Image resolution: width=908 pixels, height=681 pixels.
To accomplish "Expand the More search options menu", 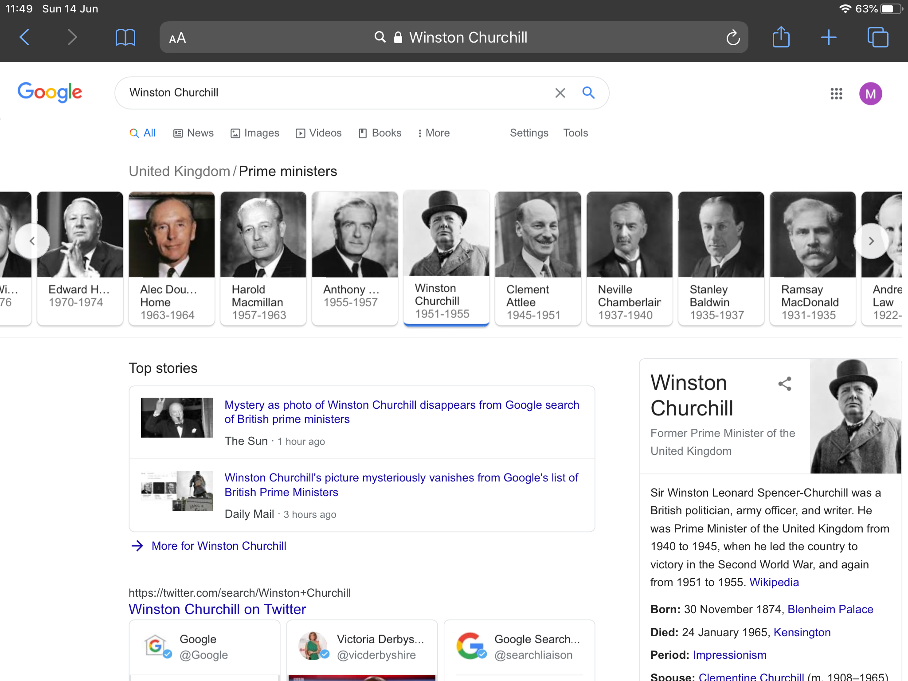I will tap(433, 133).
